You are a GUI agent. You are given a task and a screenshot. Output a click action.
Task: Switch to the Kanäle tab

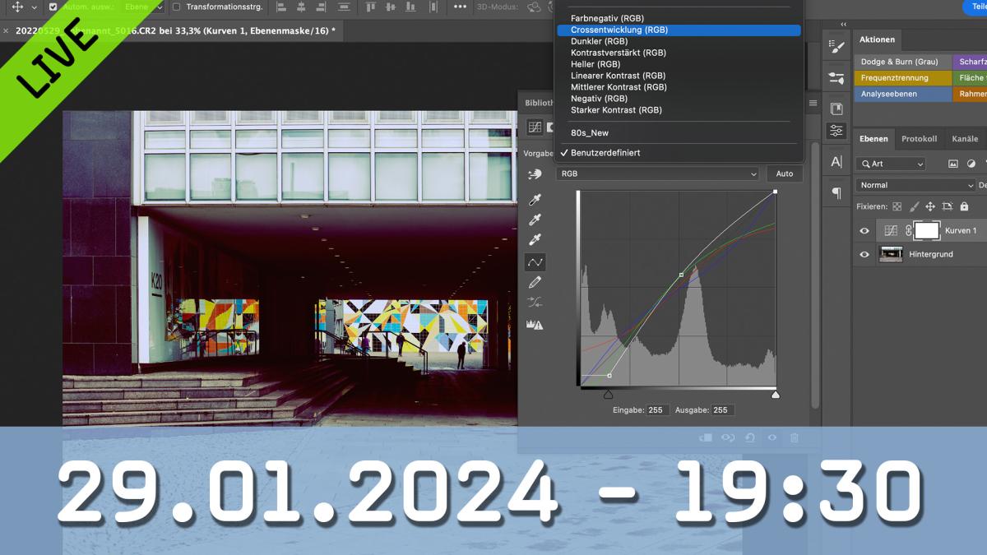point(965,139)
